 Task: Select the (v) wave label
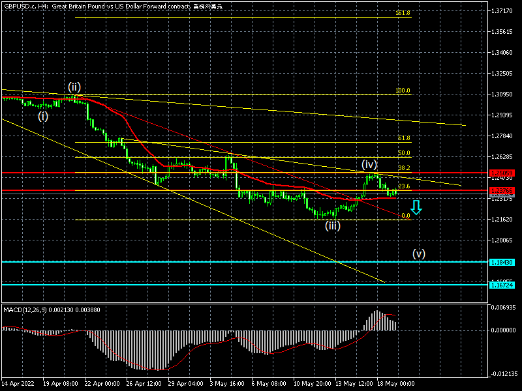[x=418, y=253]
